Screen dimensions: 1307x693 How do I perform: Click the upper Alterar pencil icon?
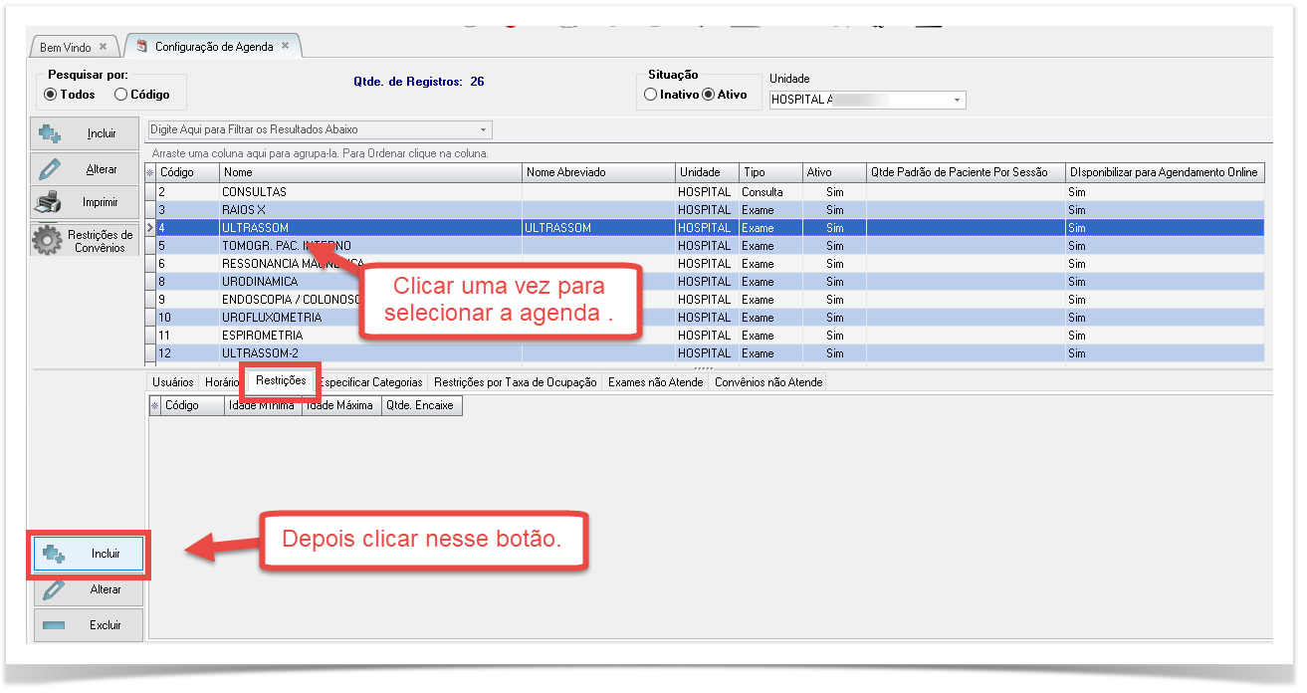click(51, 169)
